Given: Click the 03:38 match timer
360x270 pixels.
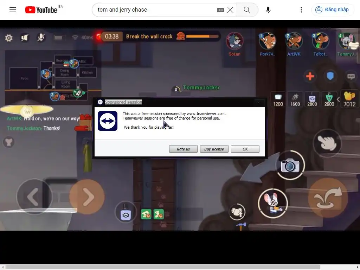Looking at the screenshot, I should 111,37.
